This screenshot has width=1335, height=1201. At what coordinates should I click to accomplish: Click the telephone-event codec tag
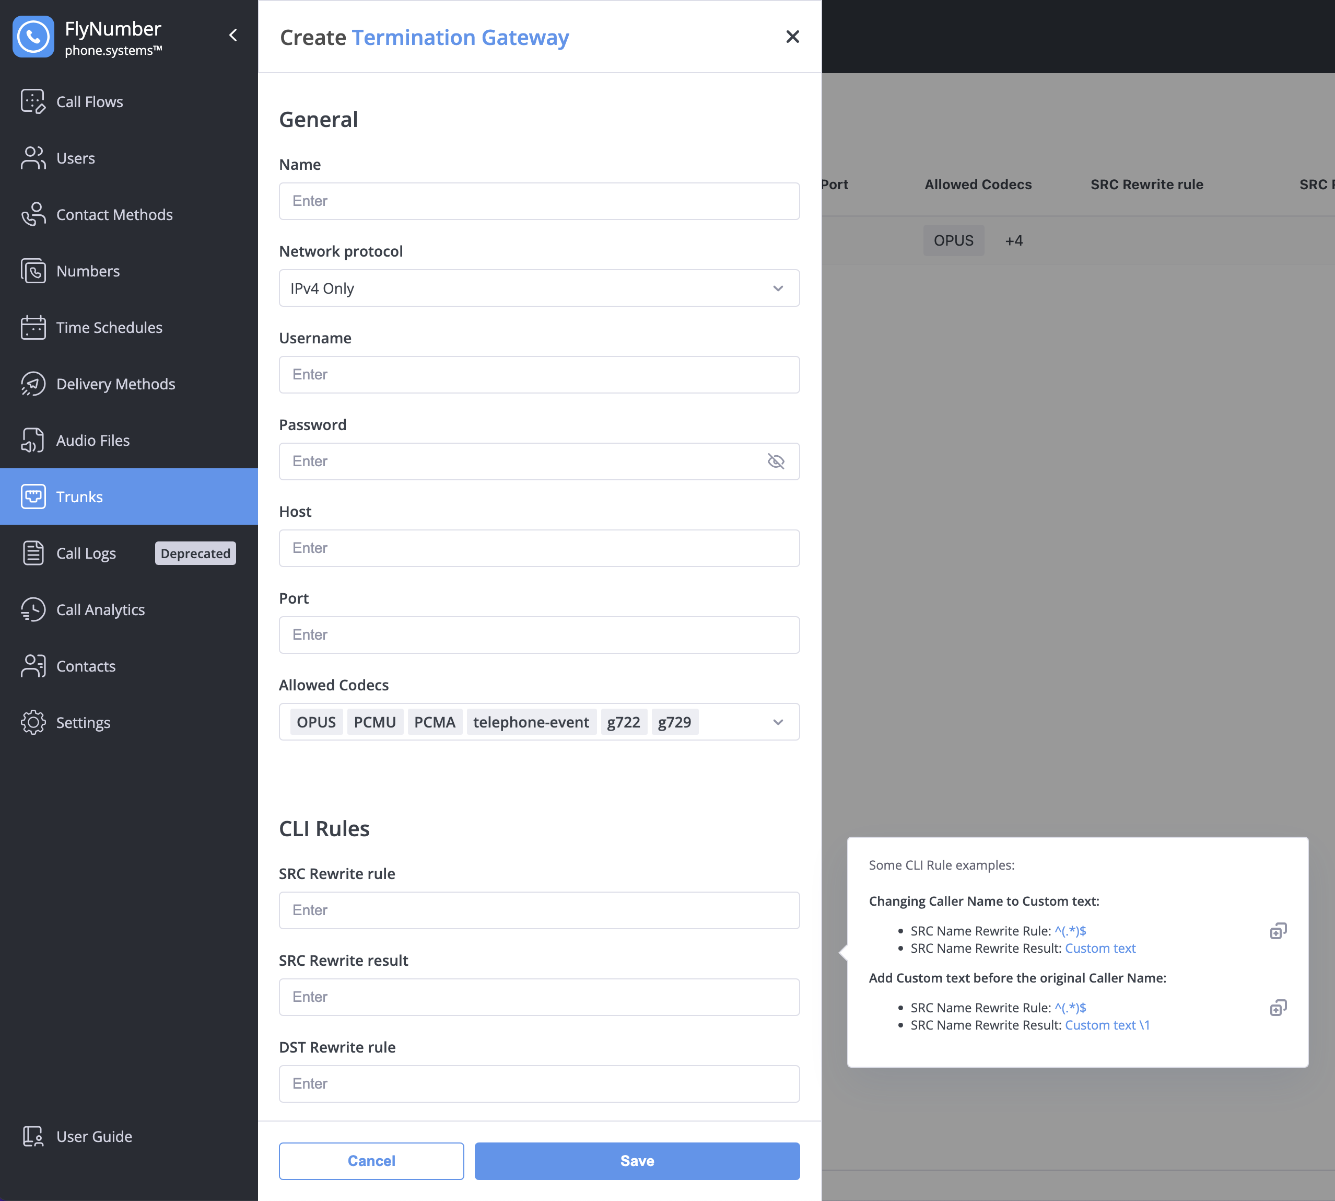pos(531,722)
